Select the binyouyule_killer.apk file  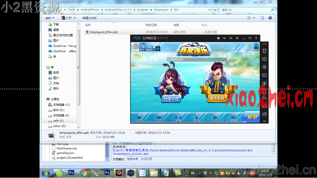coord(151,32)
